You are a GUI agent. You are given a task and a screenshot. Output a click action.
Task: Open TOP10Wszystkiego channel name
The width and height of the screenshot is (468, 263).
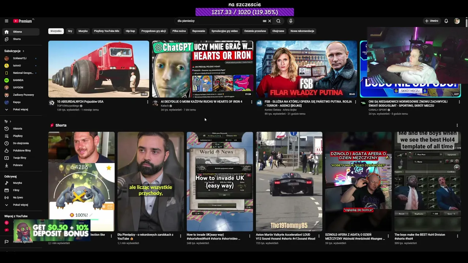pyautogui.click(x=68, y=106)
